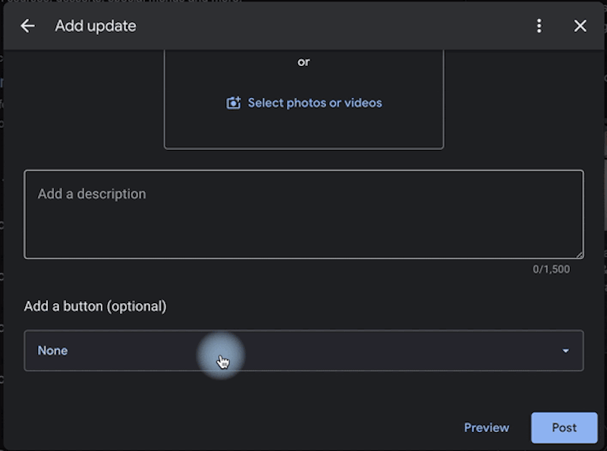Go back using the left arrow icon
Viewport: 607px width, 451px height.
click(x=27, y=26)
